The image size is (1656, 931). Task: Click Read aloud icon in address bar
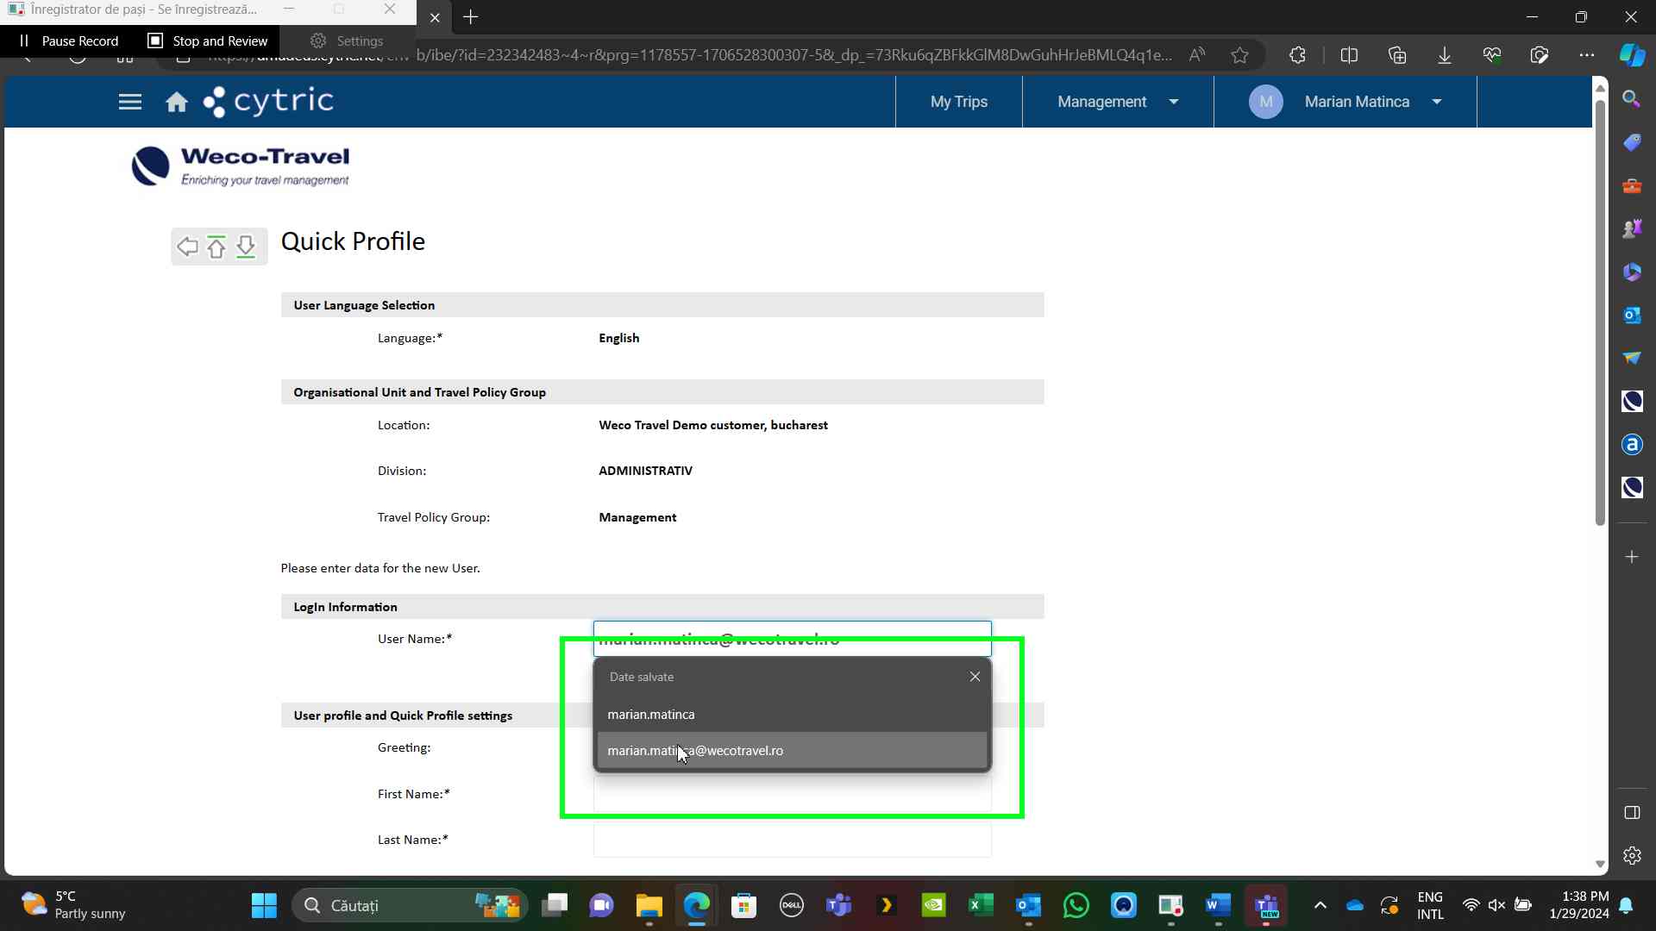[1197, 55]
